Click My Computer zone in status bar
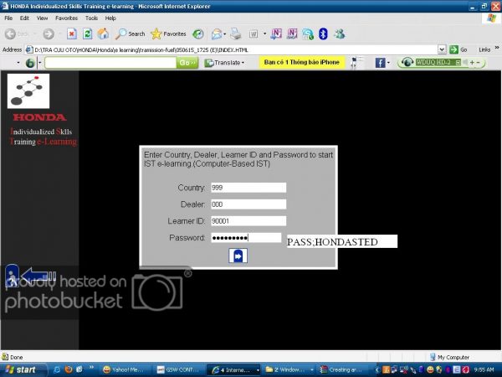The image size is (502, 377). click(x=449, y=357)
